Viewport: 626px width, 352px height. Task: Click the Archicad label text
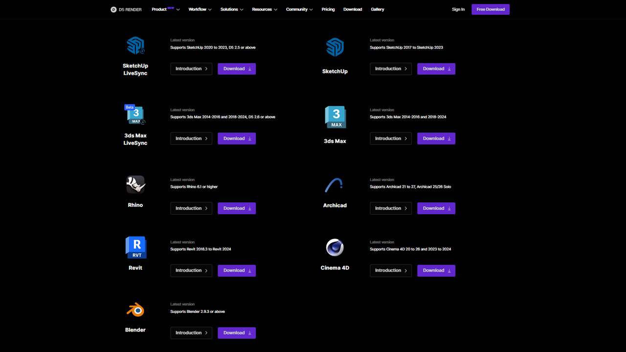(x=335, y=205)
